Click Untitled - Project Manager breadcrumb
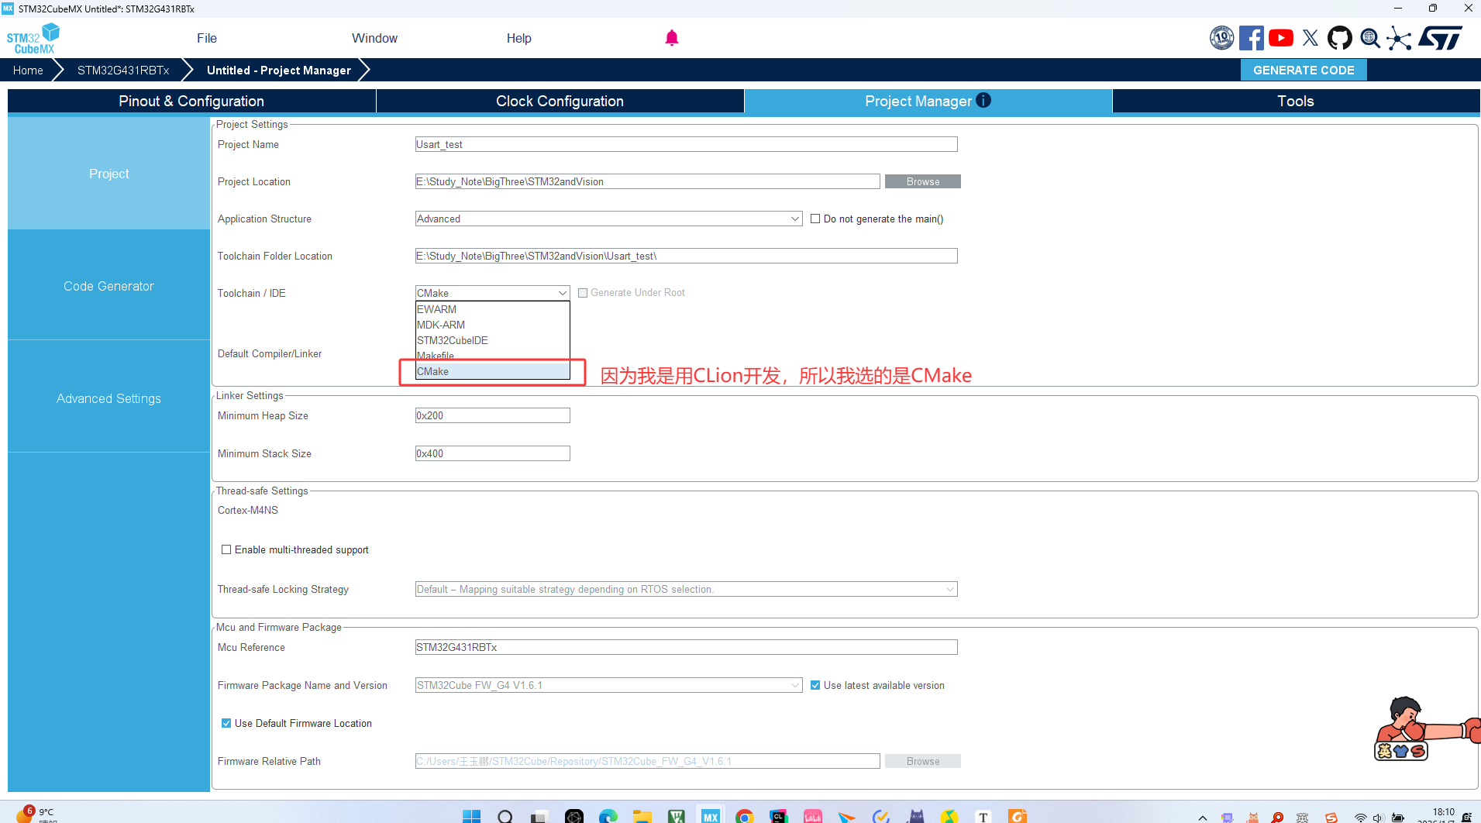 279,70
